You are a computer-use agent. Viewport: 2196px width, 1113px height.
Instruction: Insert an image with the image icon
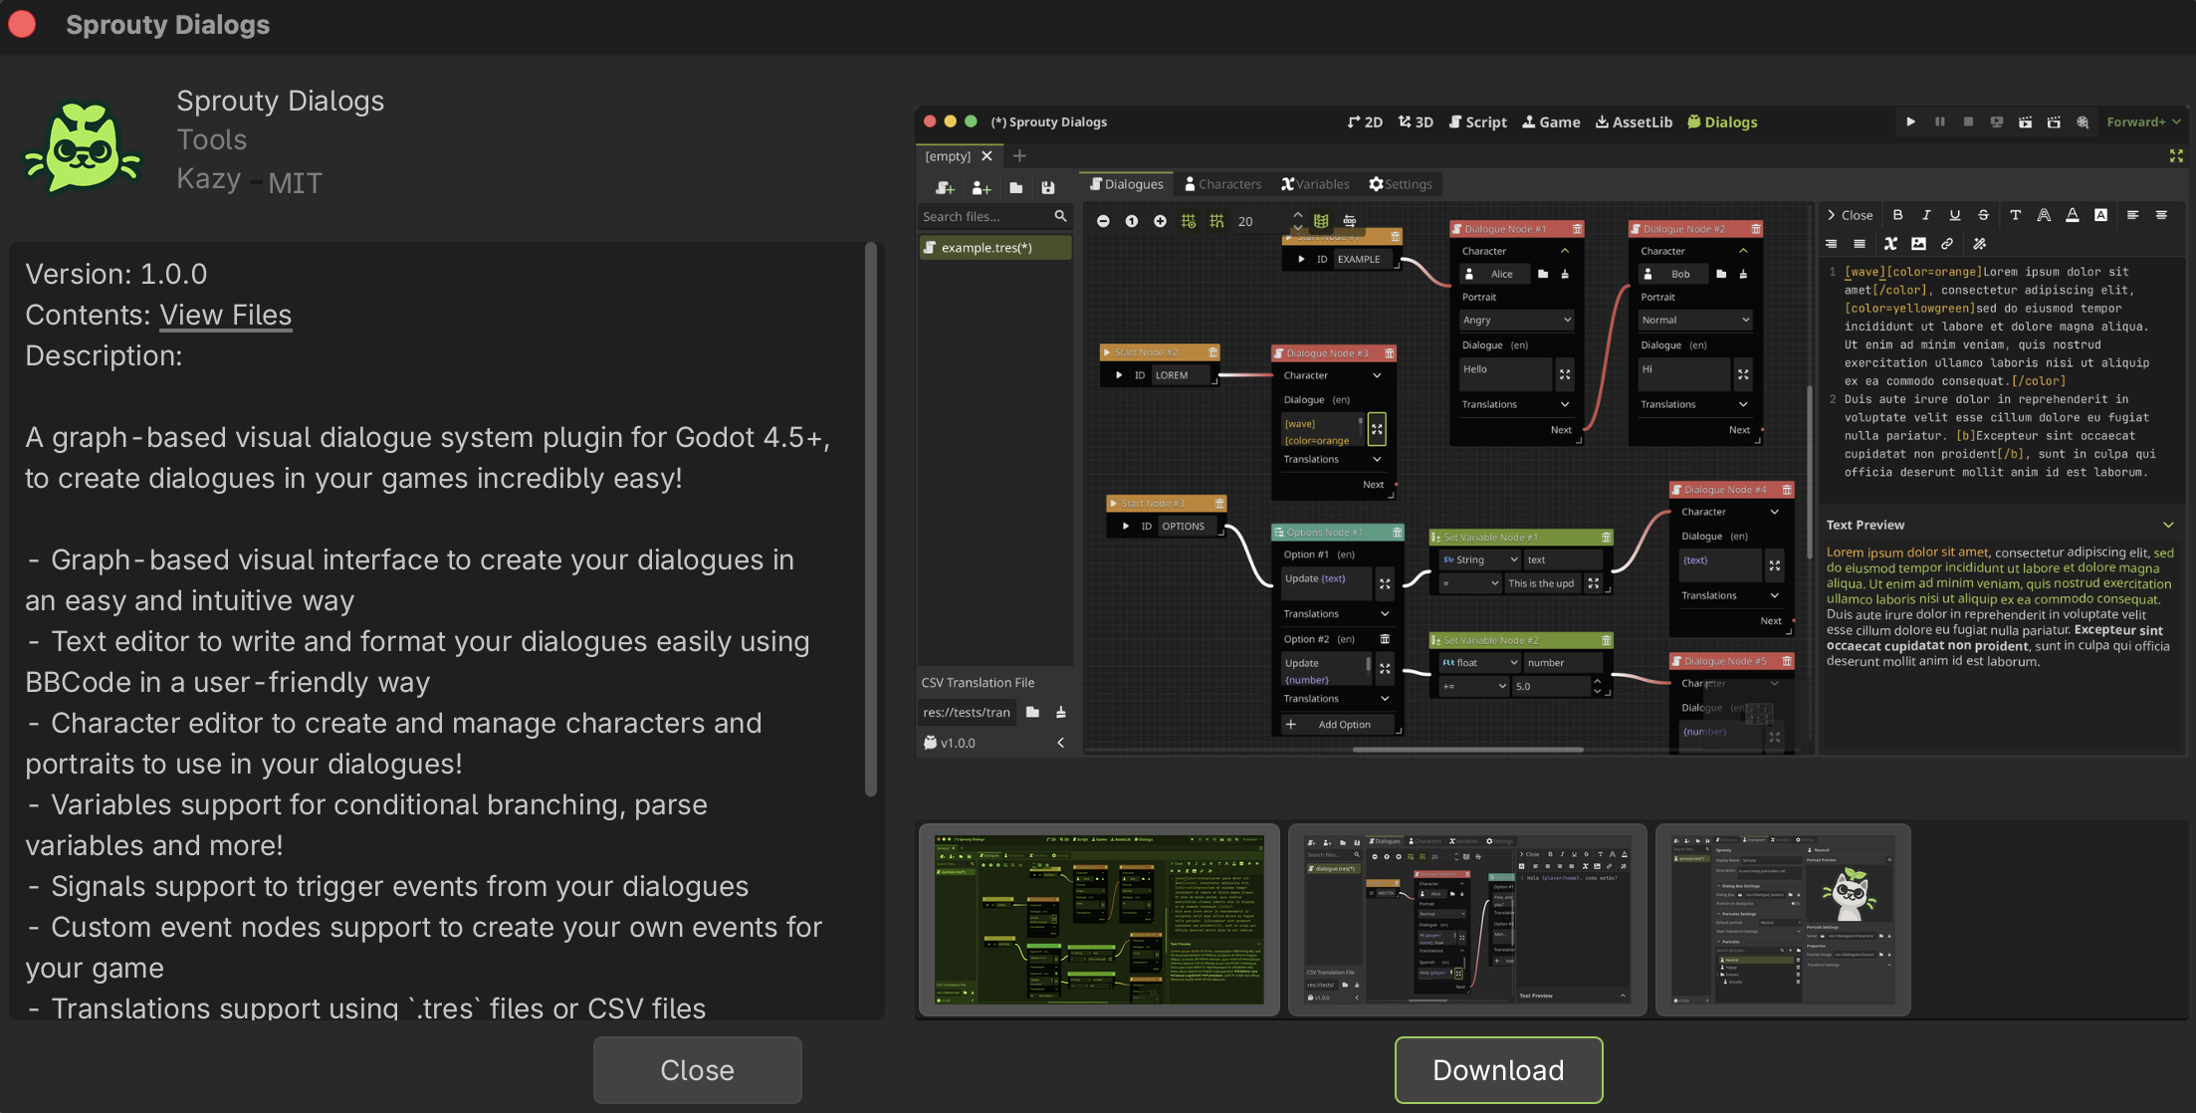point(1918,243)
